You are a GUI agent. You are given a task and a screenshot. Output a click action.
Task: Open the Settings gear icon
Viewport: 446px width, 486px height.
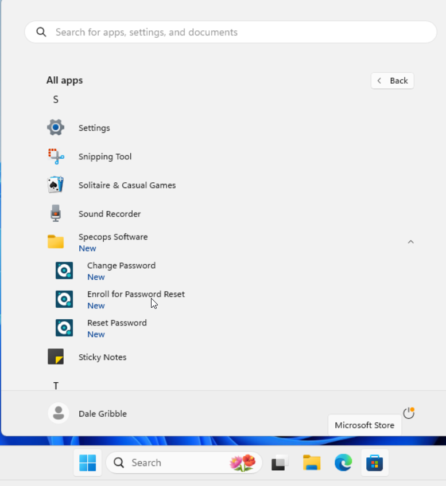56,127
